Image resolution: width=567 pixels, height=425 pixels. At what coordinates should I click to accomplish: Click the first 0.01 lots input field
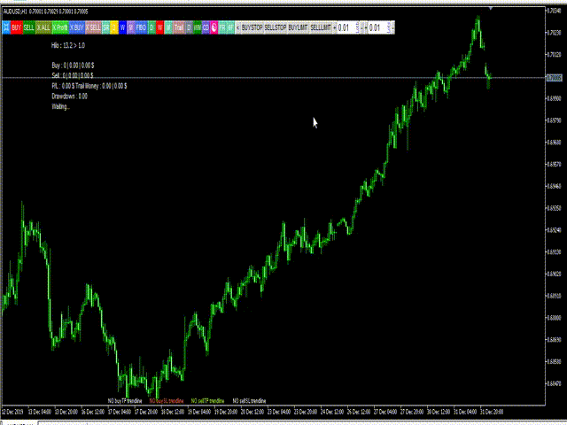pyautogui.click(x=348, y=27)
